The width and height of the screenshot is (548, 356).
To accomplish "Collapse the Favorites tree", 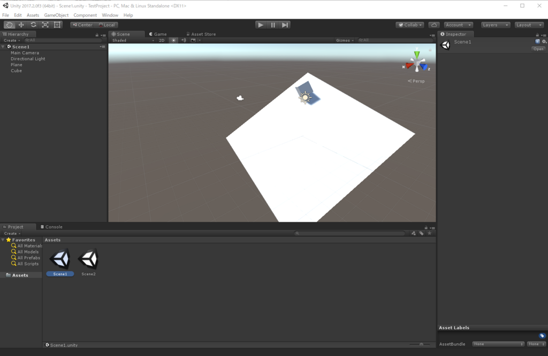I will [x=3, y=240].
